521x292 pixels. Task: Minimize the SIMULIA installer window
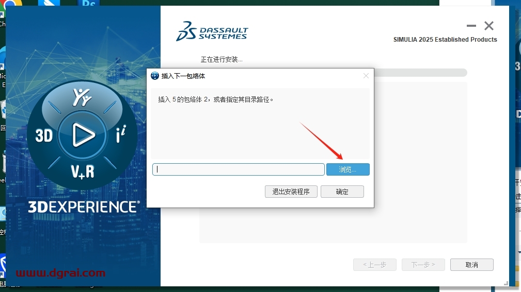tap(471, 26)
